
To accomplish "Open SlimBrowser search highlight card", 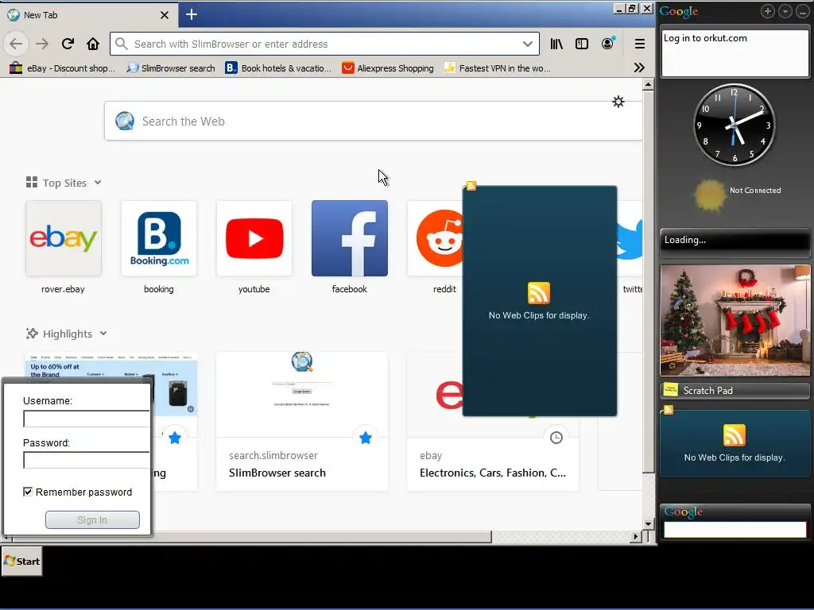I will coord(302,421).
